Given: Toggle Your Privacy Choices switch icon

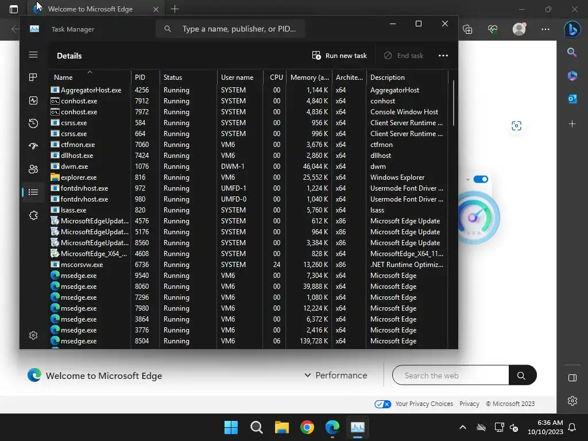Looking at the screenshot, I should click(382, 404).
